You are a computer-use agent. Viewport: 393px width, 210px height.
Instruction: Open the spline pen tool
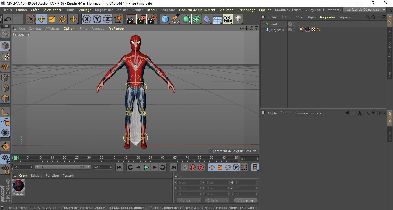pos(175,19)
